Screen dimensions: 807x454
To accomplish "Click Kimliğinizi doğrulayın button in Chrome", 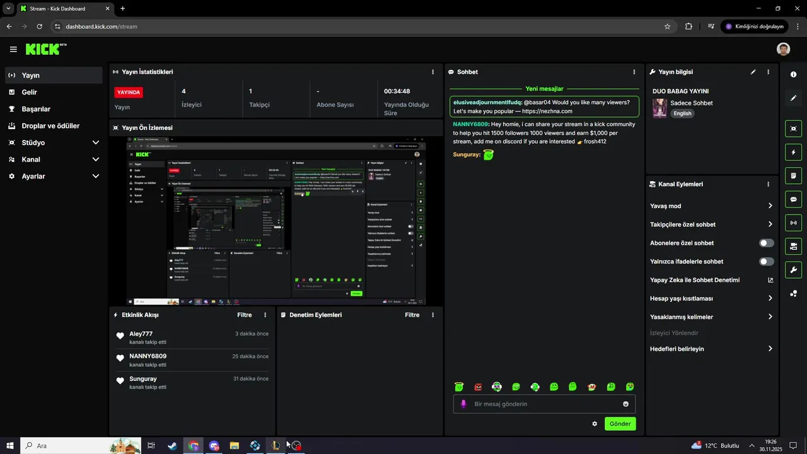I will 754,26.
